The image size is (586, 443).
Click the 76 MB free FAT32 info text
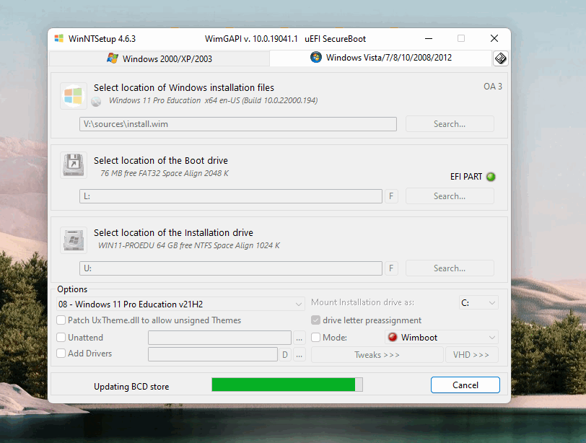(165, 173)
